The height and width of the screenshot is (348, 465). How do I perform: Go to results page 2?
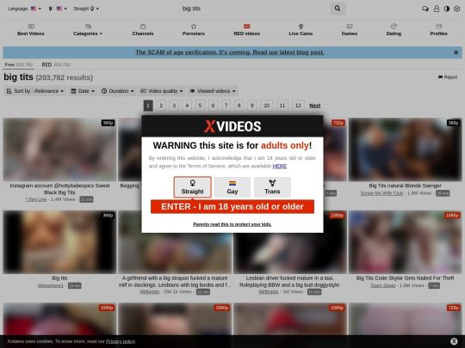[161, 106]
